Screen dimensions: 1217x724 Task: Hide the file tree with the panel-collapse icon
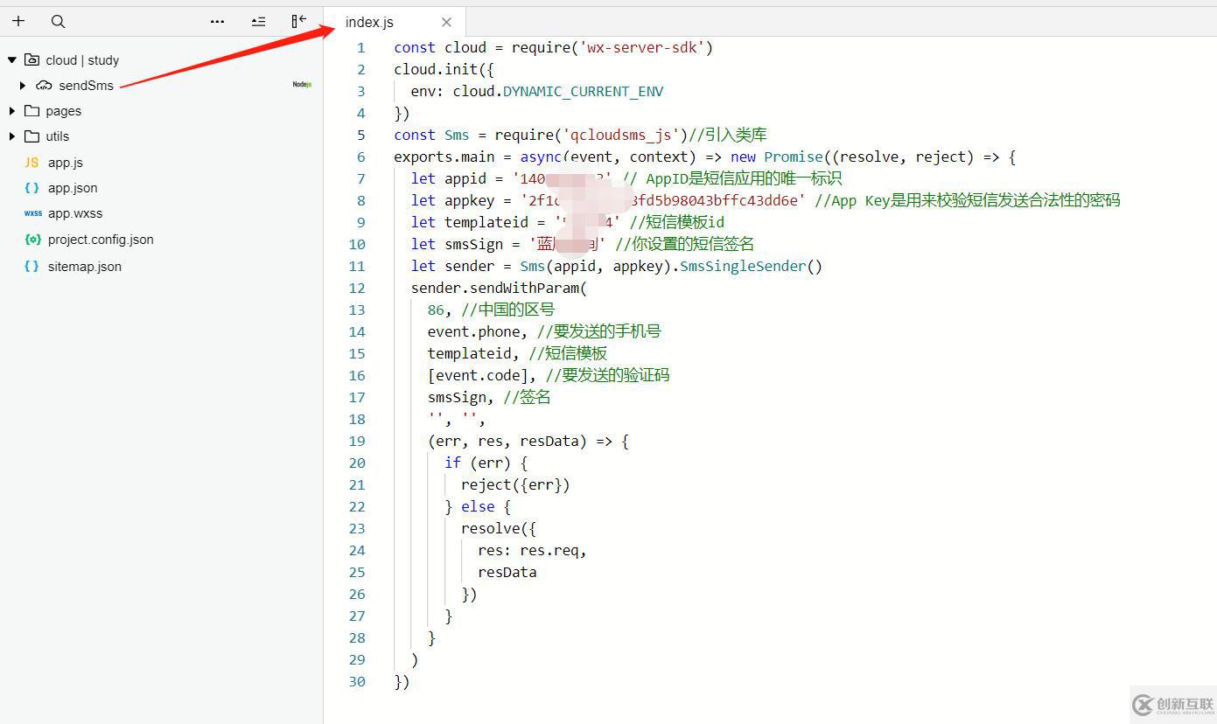pyautogui.click(x=299, y=21)
